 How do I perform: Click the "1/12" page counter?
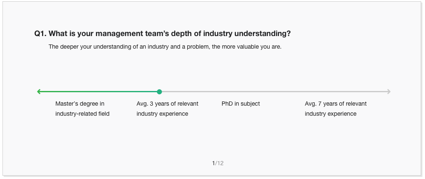218,163
